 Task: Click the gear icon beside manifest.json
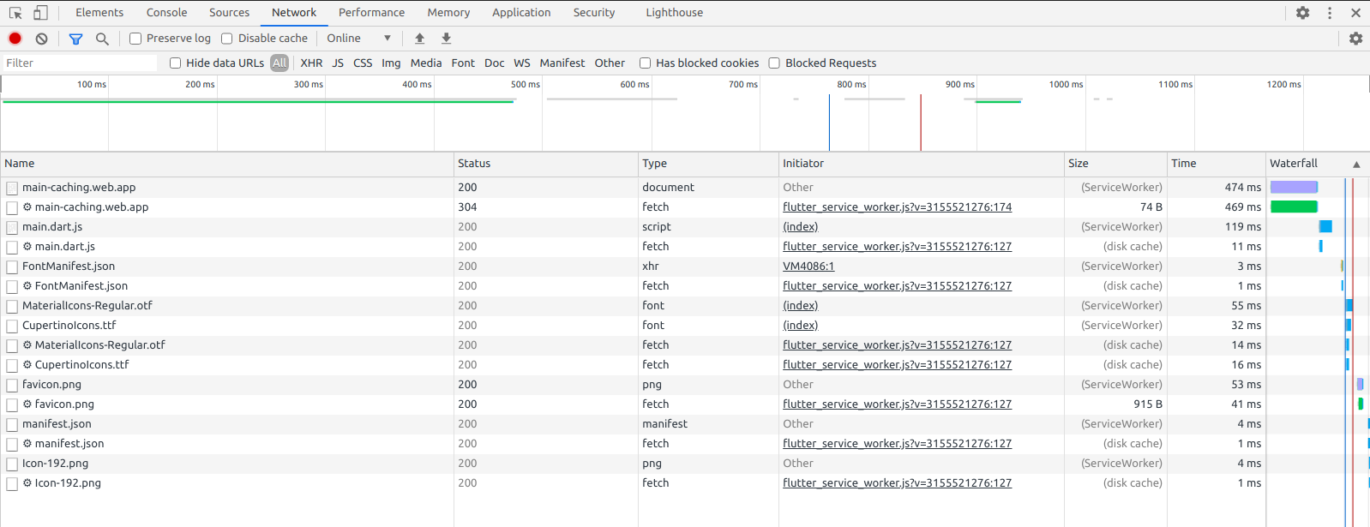pyautogui.click(x=27, y=444)
